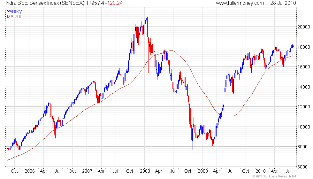Open the www.fullermoney.com link text

pos(240,3)
